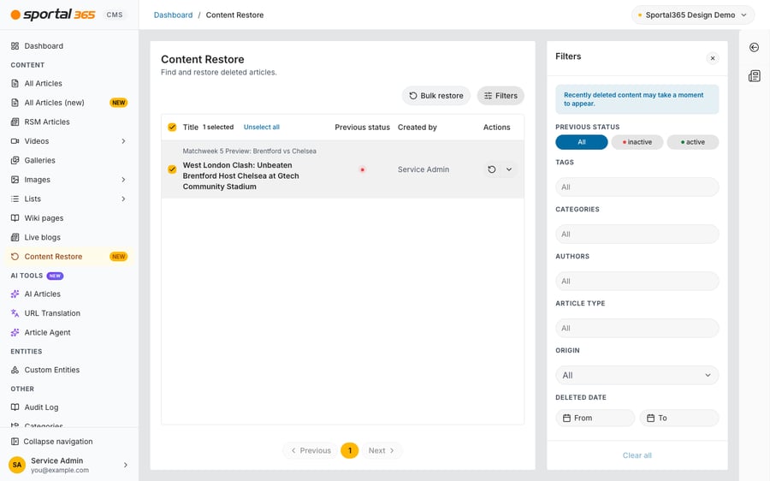
Task: Expand the article row actions chevron
Action: pyautogui.click(x=509, y=169)
